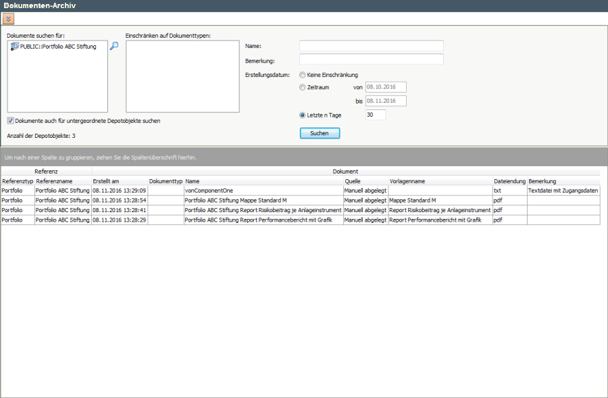Click the 'bis' end date field
The width and height of the screenshot is (608, 398).
pos(385,101)
